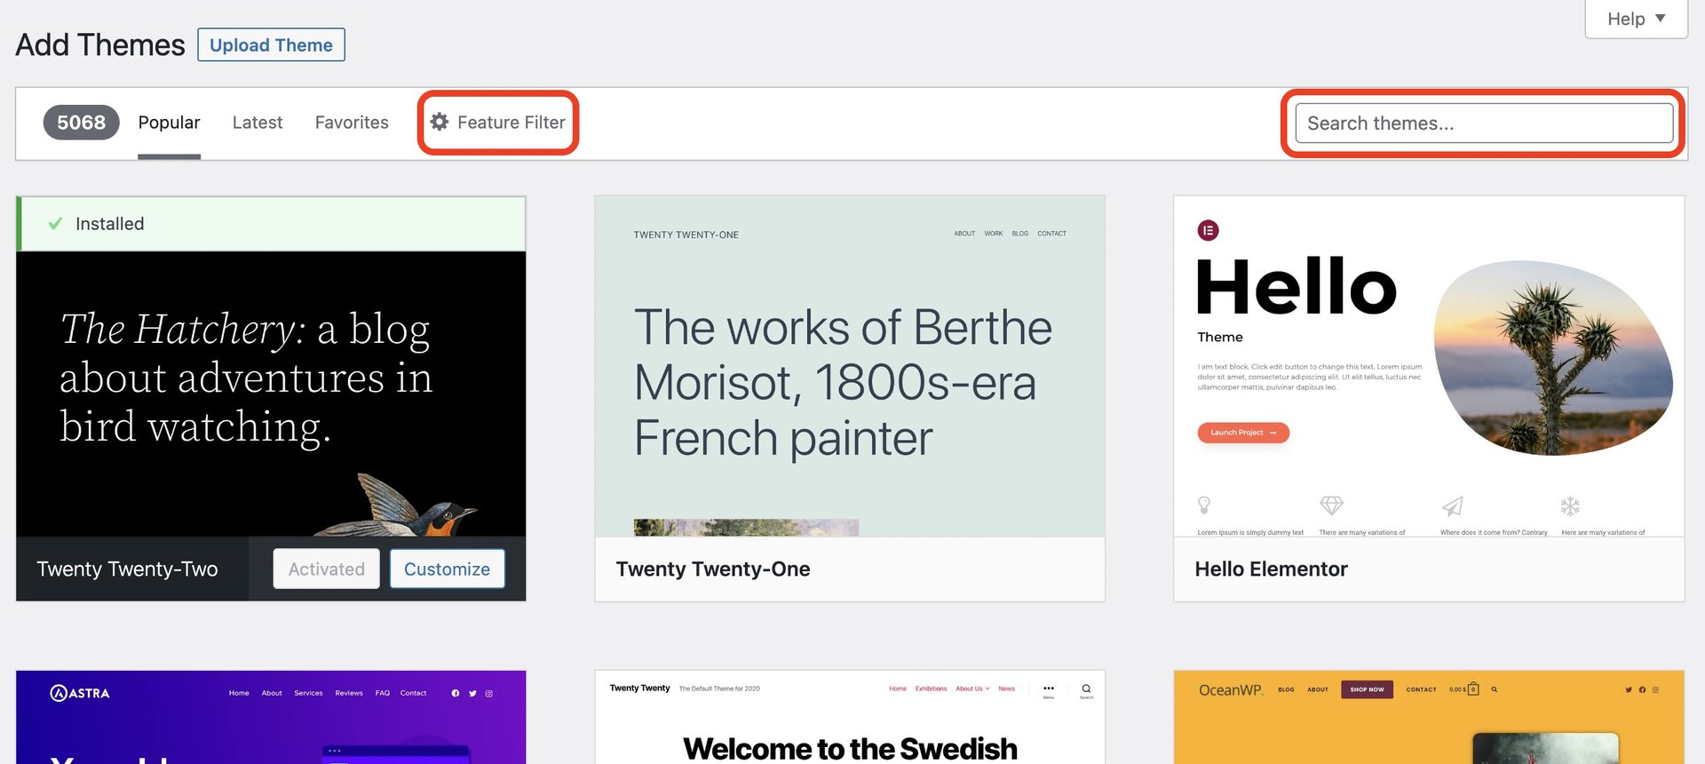Open the Feature Filter options
Screen dimensions: 1705x764
pyautogui.click(x=498, y=123)
